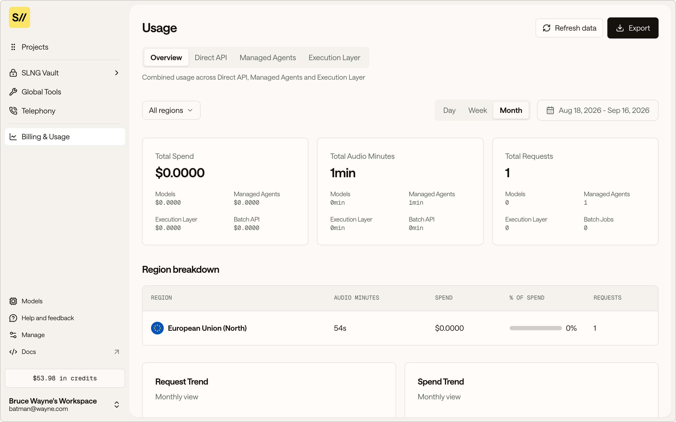676x422 pixels.
Task: Click the refresh arrows icon
Action: pyautogui.click(x=547, y=28)
